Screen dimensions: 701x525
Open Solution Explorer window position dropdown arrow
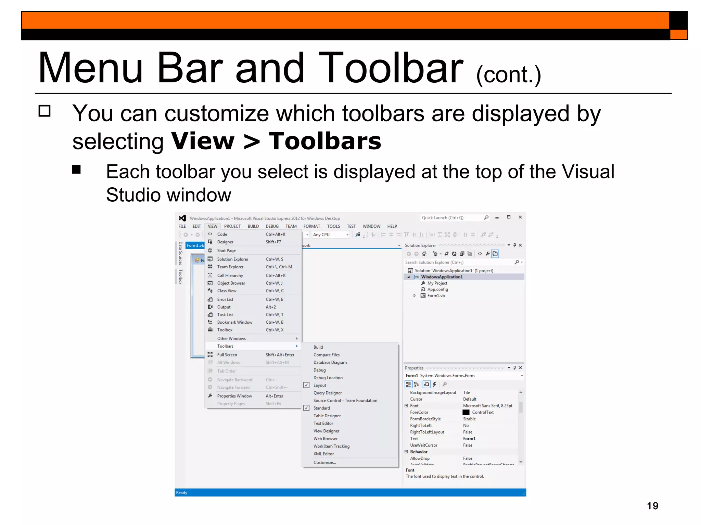[509, 245]
